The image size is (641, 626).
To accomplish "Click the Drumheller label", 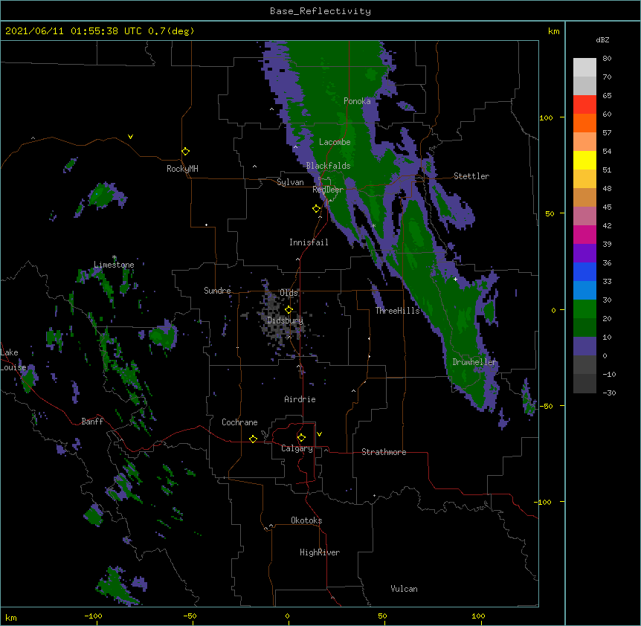I will pyautogui.click(x=474, y=362).
